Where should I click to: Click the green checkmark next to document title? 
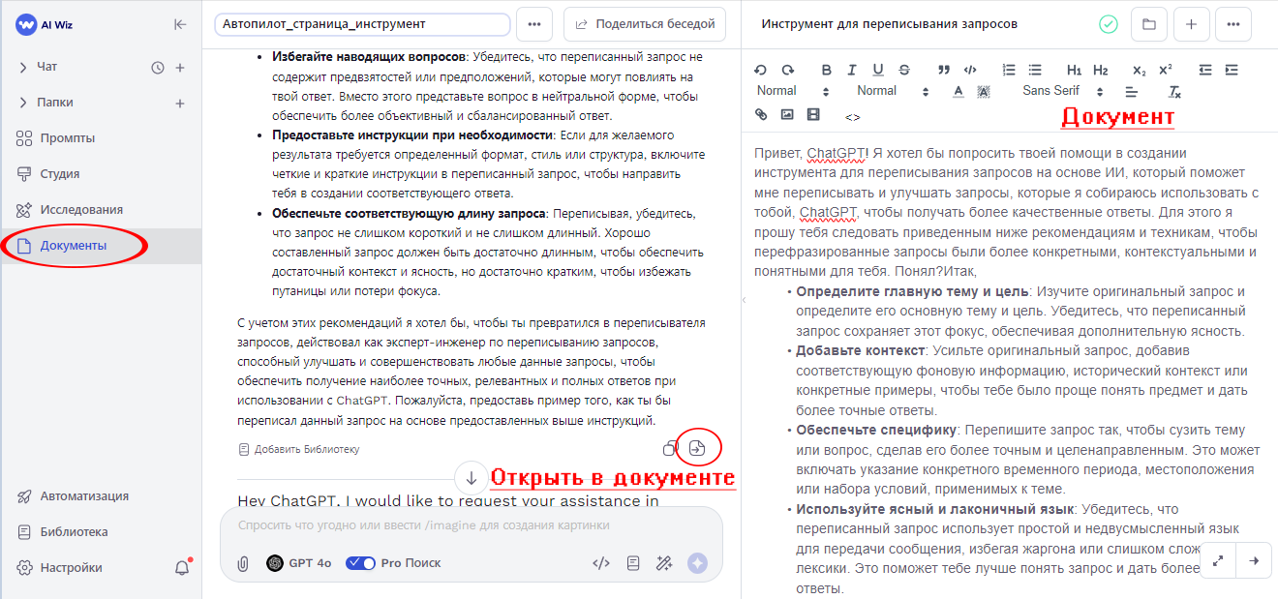[1108, 23]
